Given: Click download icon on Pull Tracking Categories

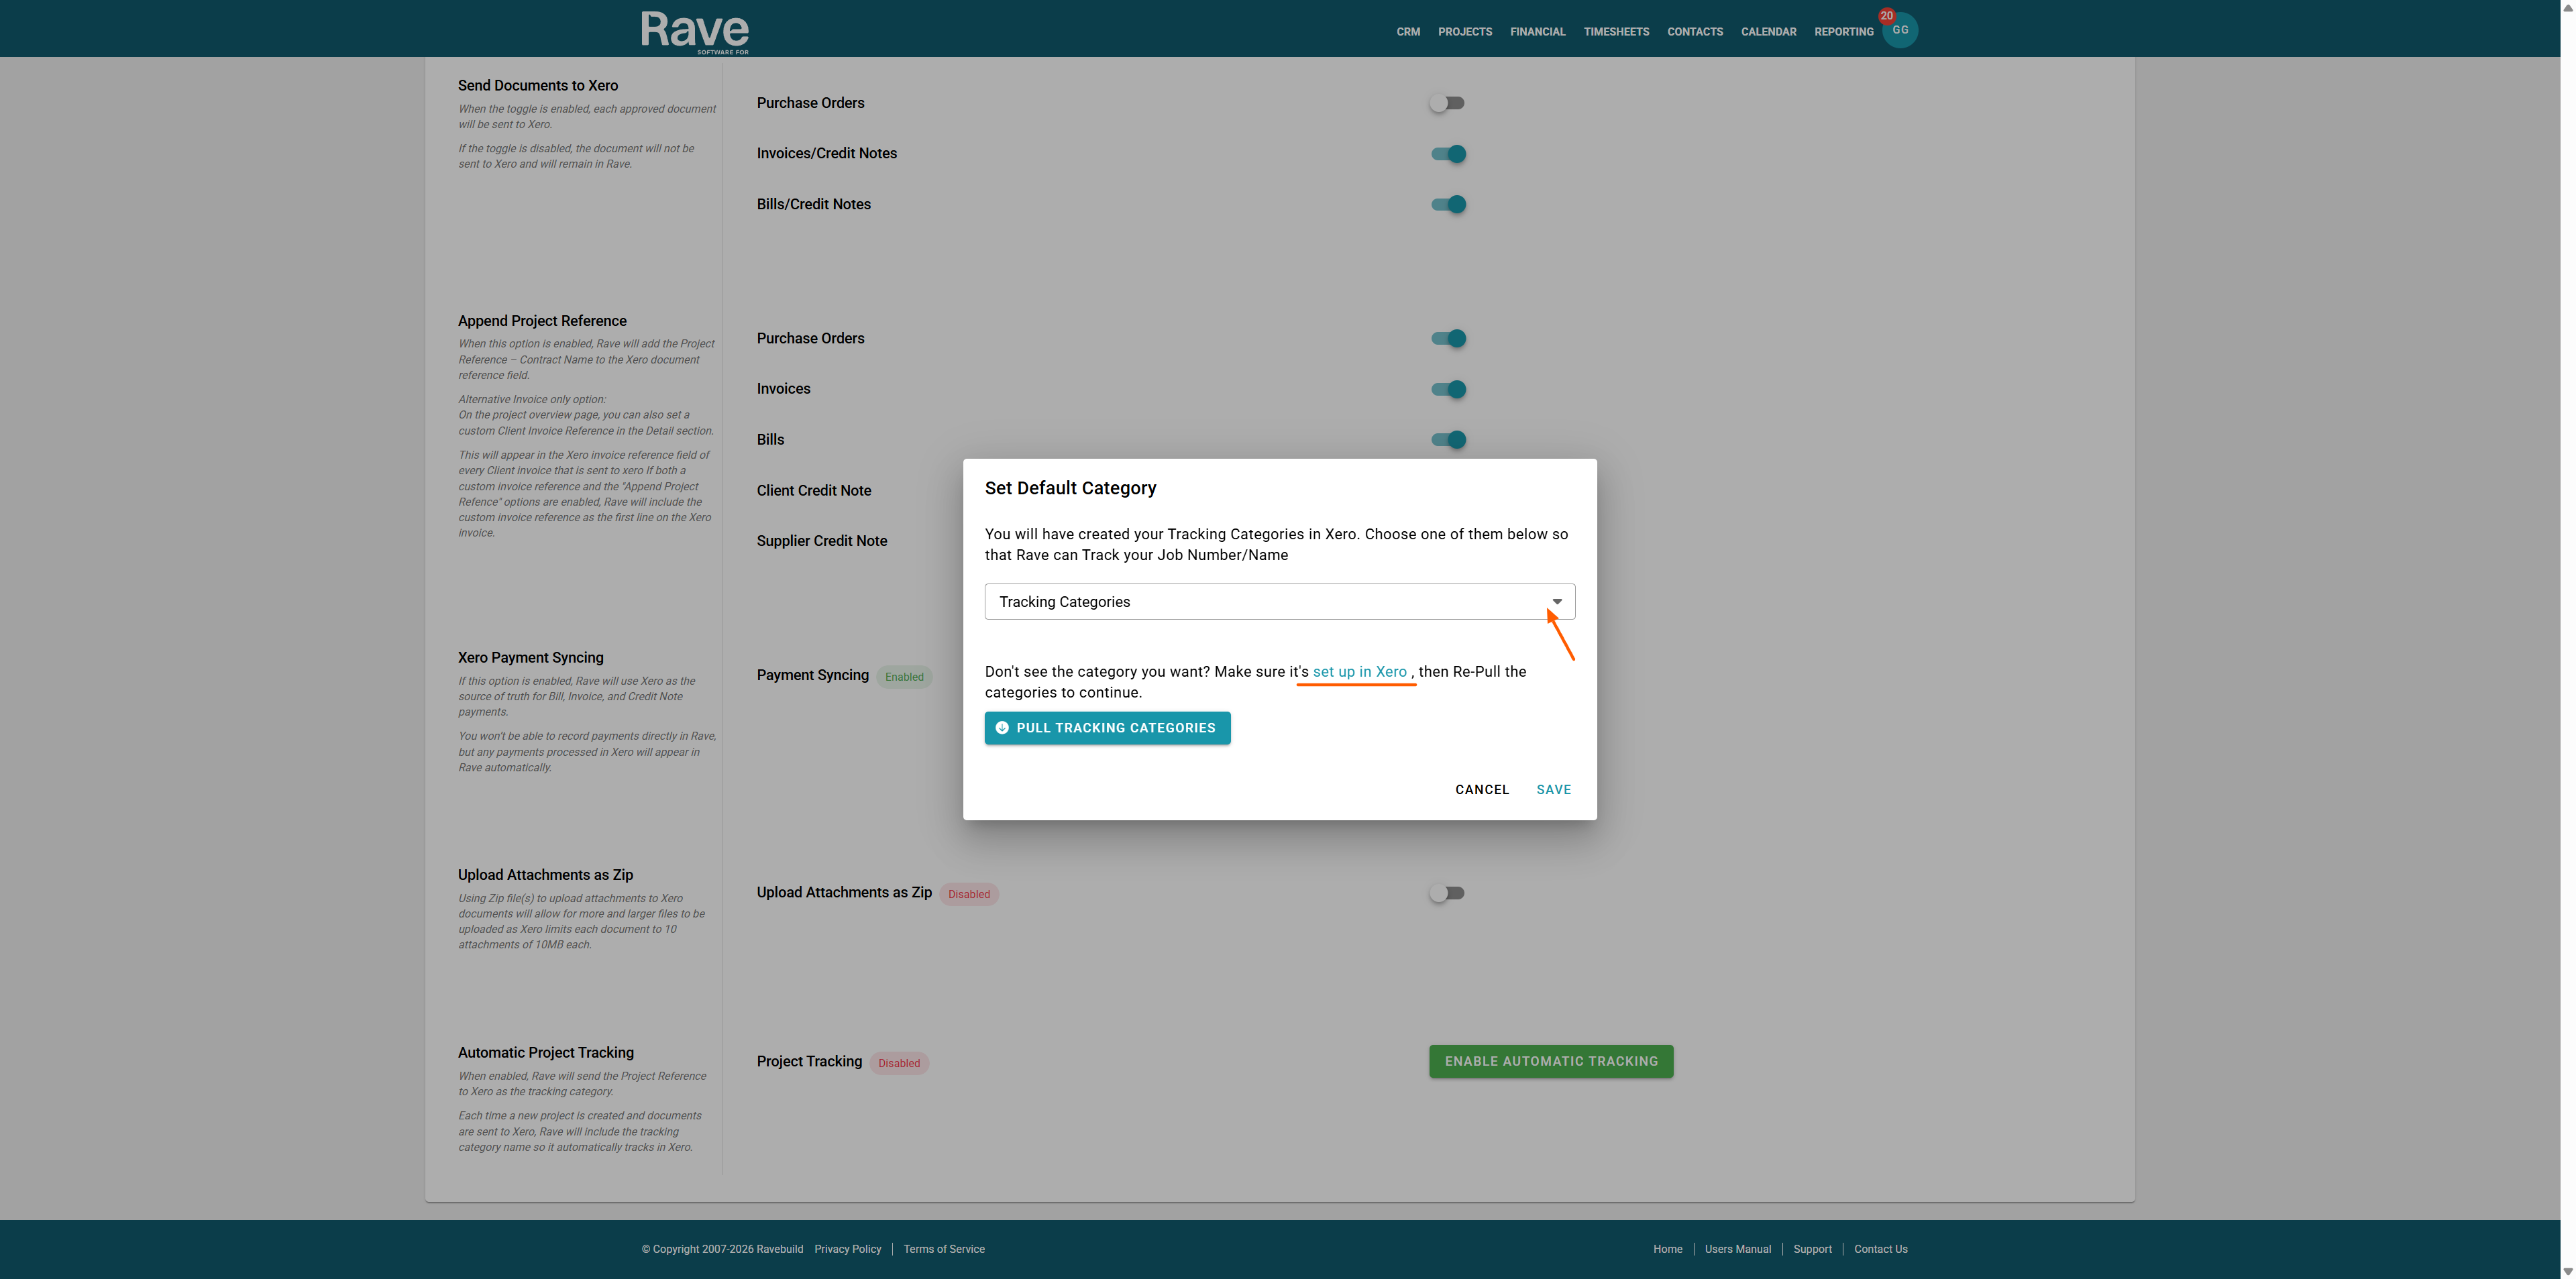Looking at the screenshot, I should click(x=1002, y=728).
